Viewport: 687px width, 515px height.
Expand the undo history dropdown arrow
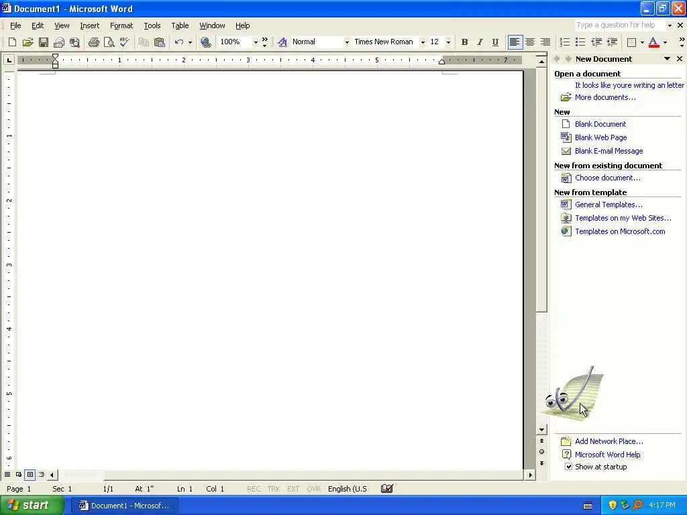190,42
